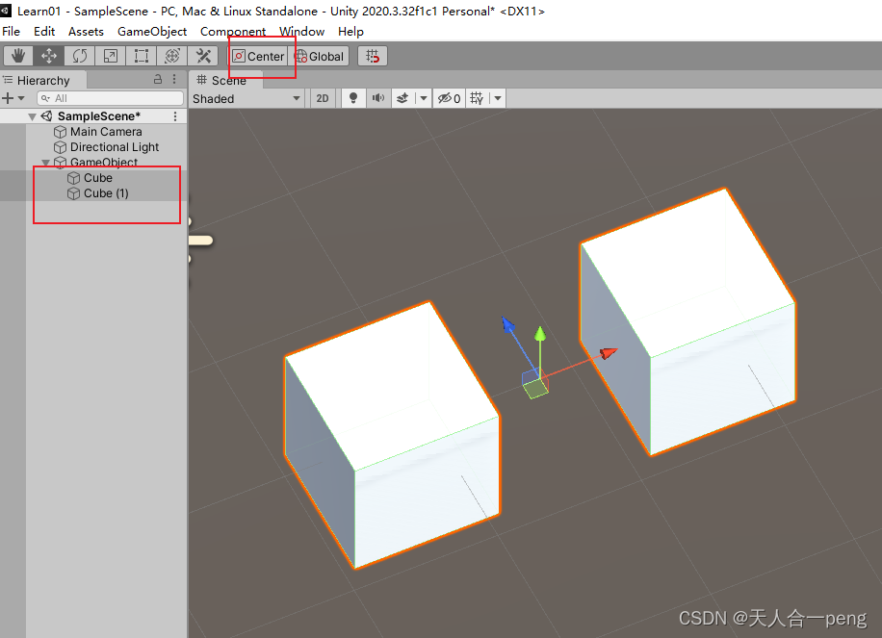The image size is (882, 638).
Task: Open the Custom Editor Tools icon
Action: (203, 56)
